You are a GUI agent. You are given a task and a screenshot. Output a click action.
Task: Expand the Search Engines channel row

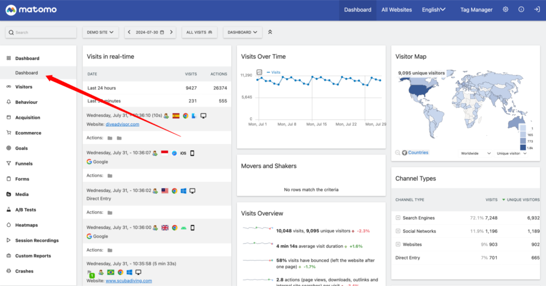click(x=398, y=218)
